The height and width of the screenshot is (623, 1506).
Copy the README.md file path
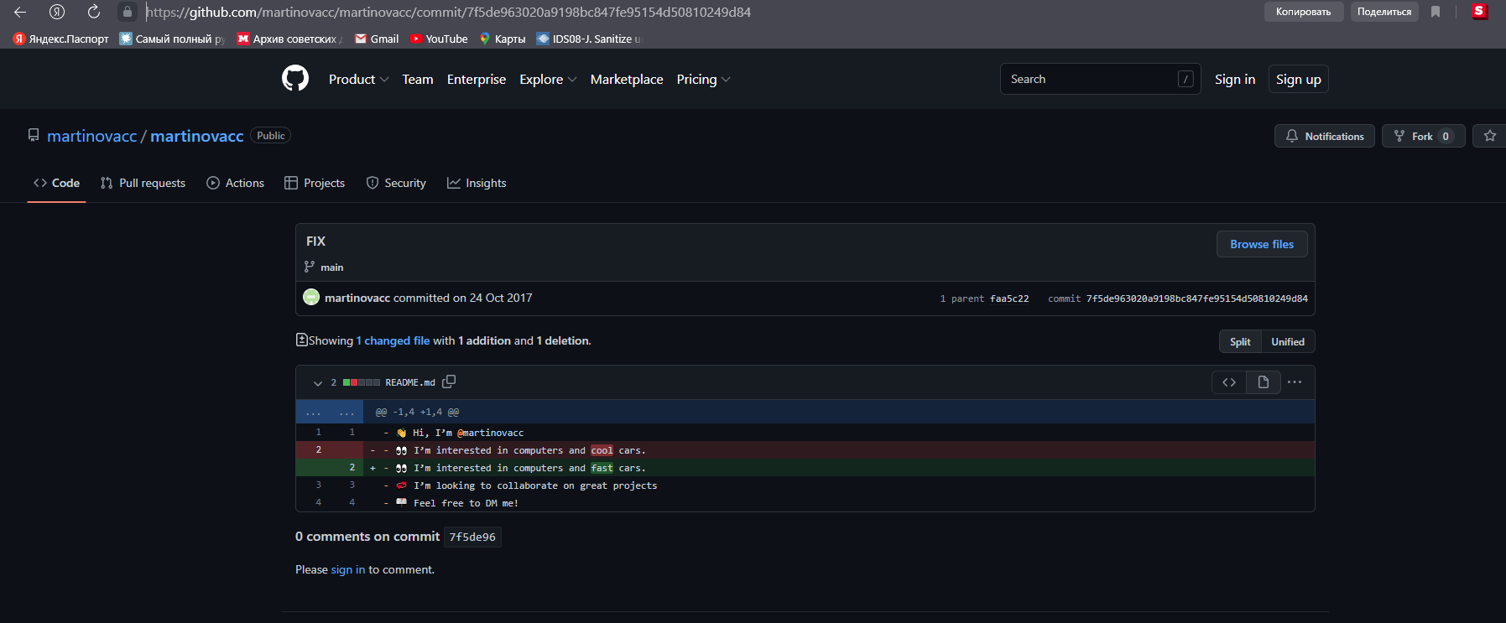(x=449, y=382)
